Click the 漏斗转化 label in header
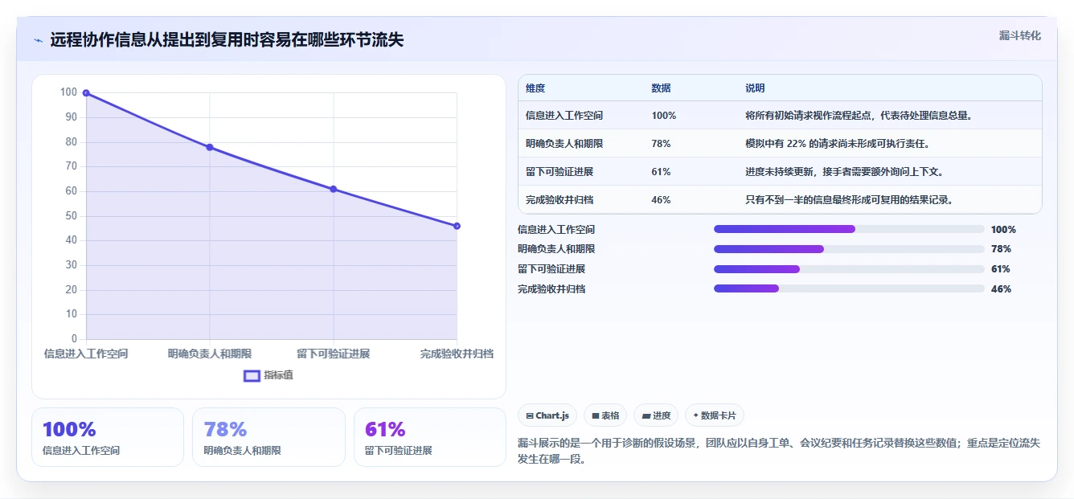The width and height of the screenshot is (1074, 499). click(1019, 35)
